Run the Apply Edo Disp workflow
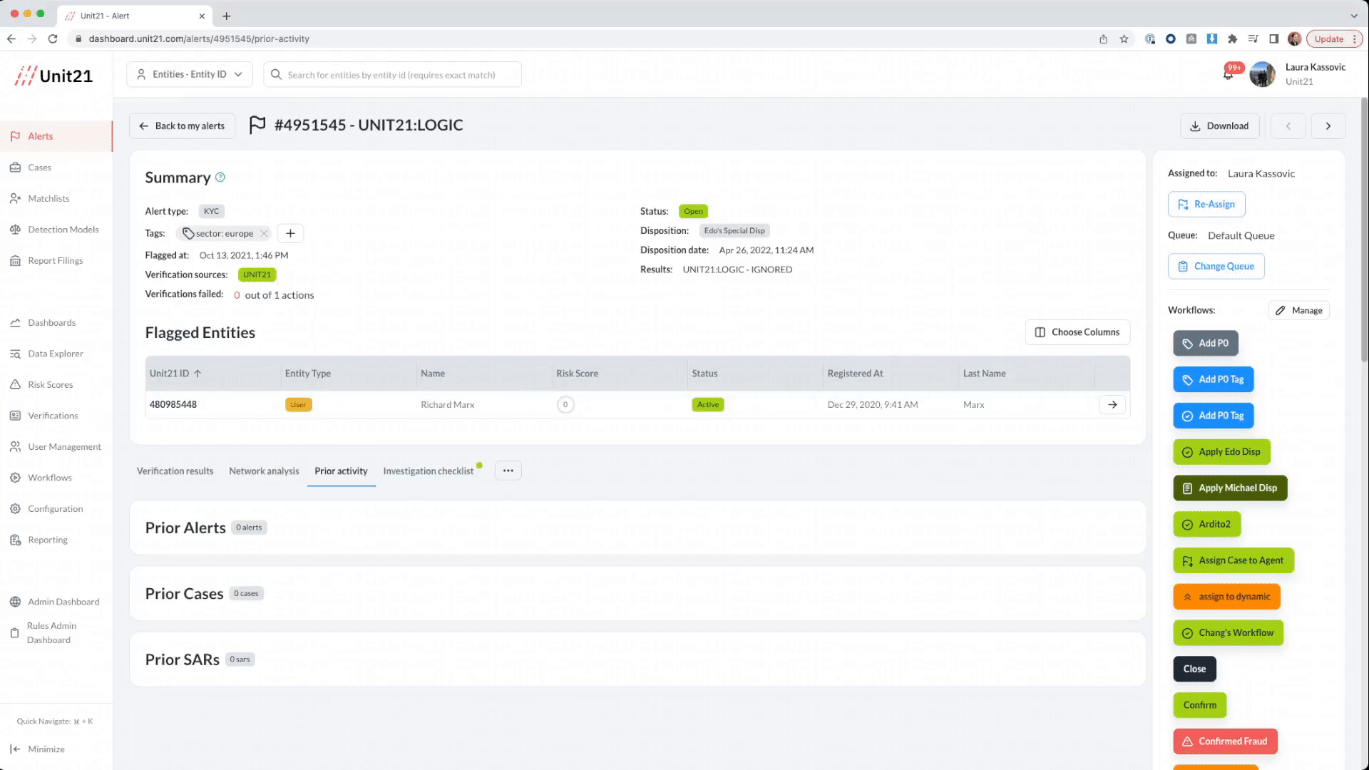1369x770 pixels. [1221, 452]
